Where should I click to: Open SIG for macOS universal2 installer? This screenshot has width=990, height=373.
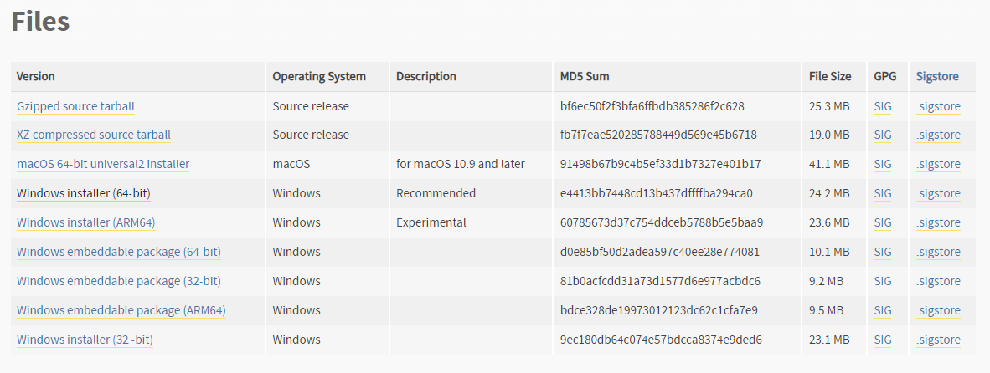tap(883, 165)
